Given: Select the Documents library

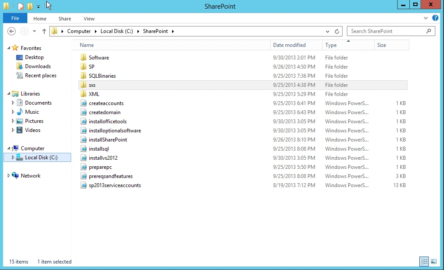Looking at the screenshot, I should pyautogui.click(x=38, y=103).
